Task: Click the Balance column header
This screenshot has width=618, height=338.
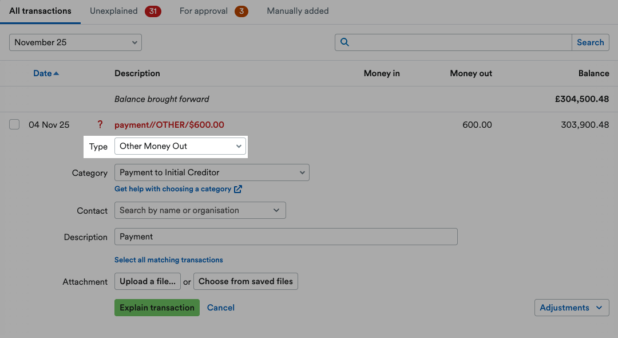Action: (593, 73)
